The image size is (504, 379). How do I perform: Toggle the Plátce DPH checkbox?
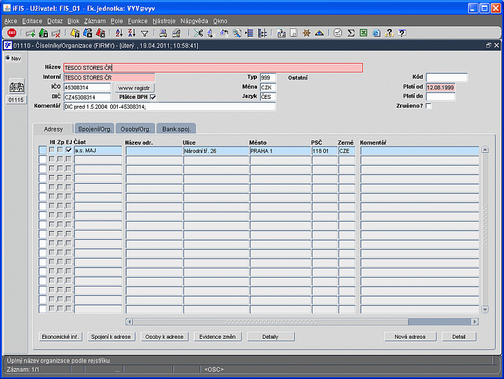point(152,97)
